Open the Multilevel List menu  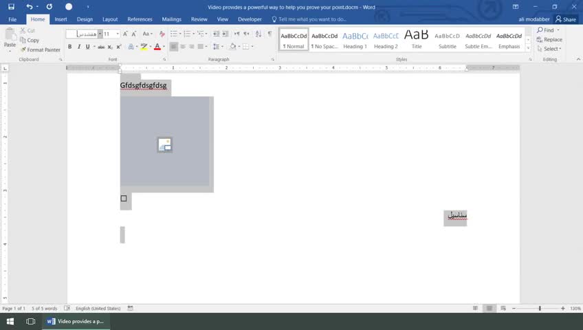point(202,34)
